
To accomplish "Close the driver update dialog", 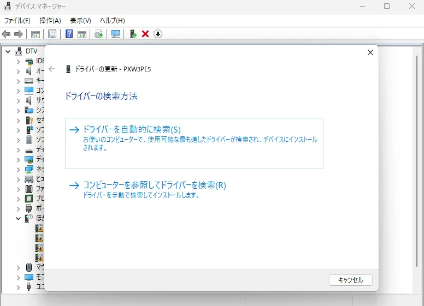I will point(370,52).
